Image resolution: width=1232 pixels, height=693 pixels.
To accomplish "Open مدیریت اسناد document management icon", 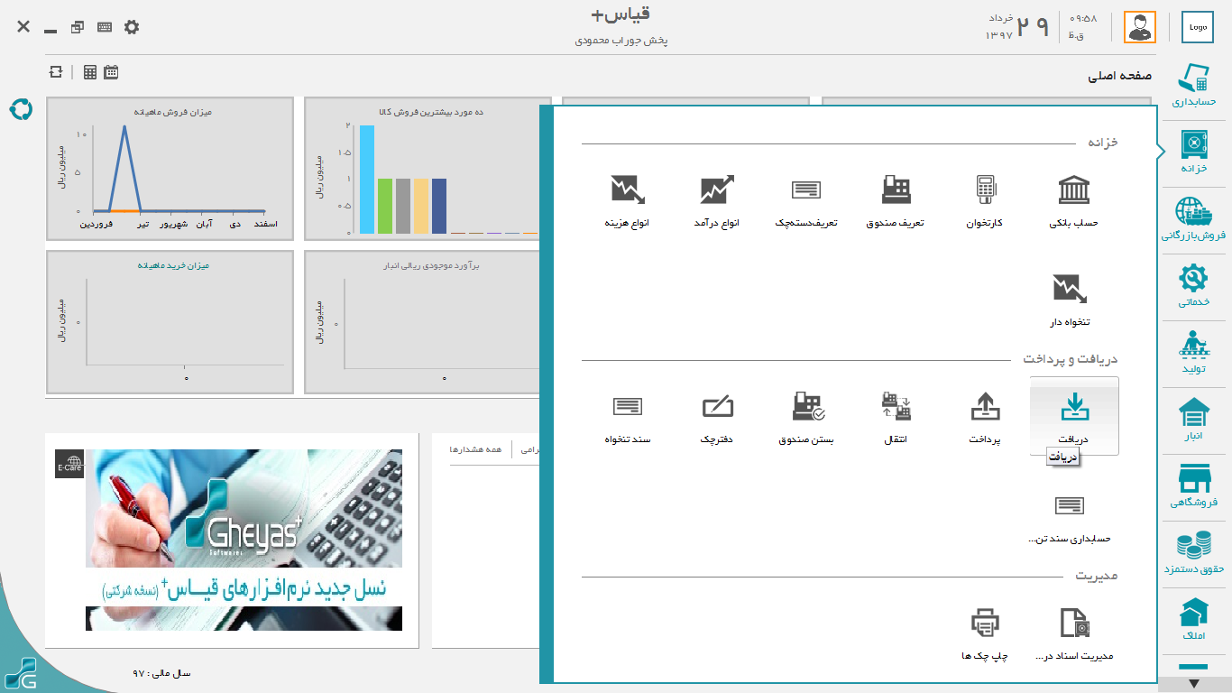I will (x=1073, y=633).
